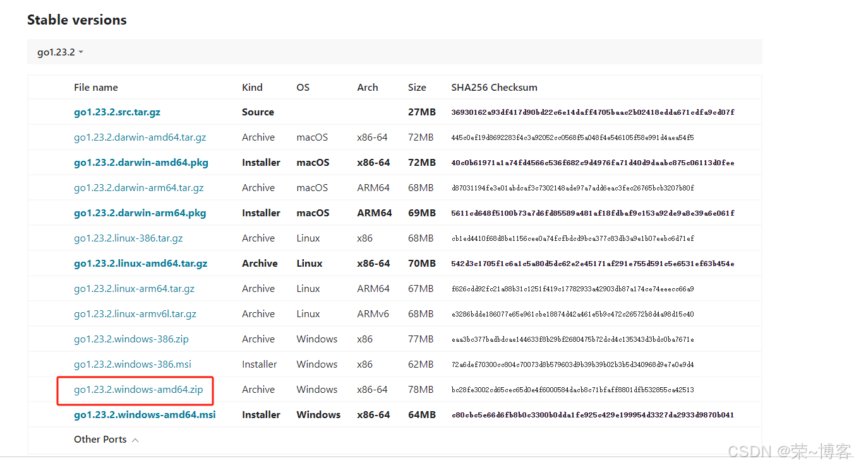Select Linux OS cell in linux-386 row
Screen dimensions: 854x466
pos(308,238)
